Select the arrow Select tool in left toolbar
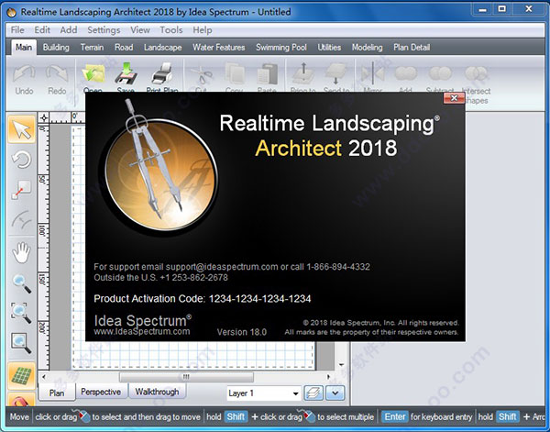The image size is (550, 432). (21, 129)
